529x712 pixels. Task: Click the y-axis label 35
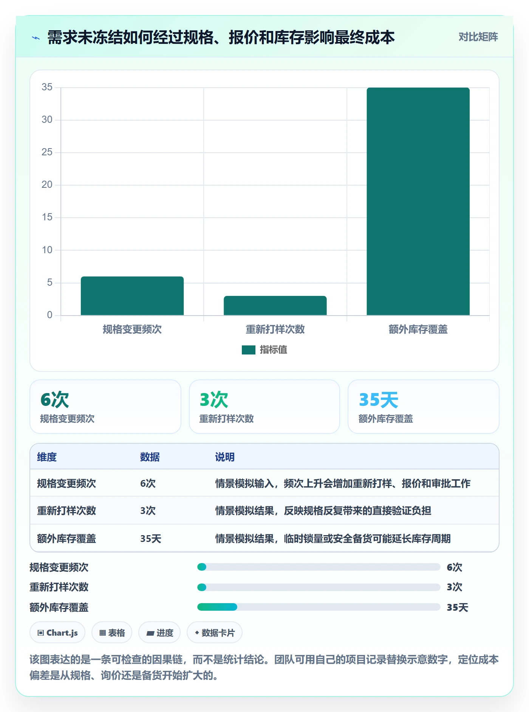click(x=47, y=87)
